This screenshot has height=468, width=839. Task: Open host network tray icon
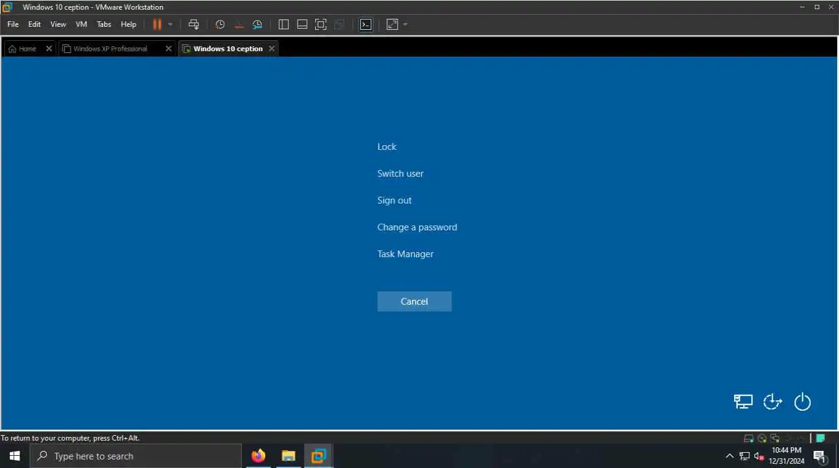tap(744, 456)
